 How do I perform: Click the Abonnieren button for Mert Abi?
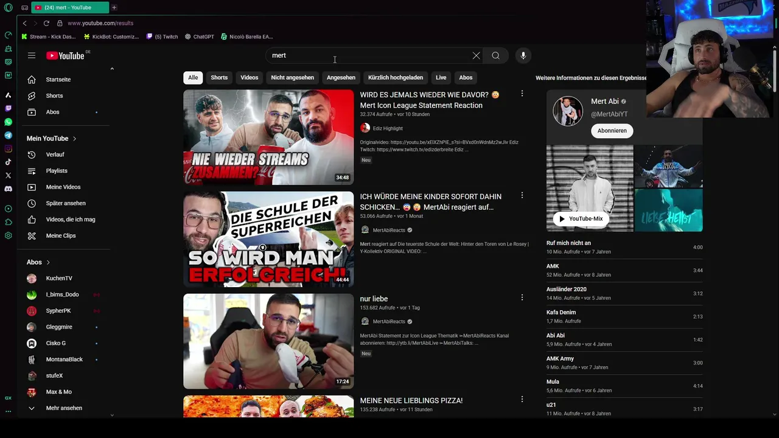[x=612, y=131]
